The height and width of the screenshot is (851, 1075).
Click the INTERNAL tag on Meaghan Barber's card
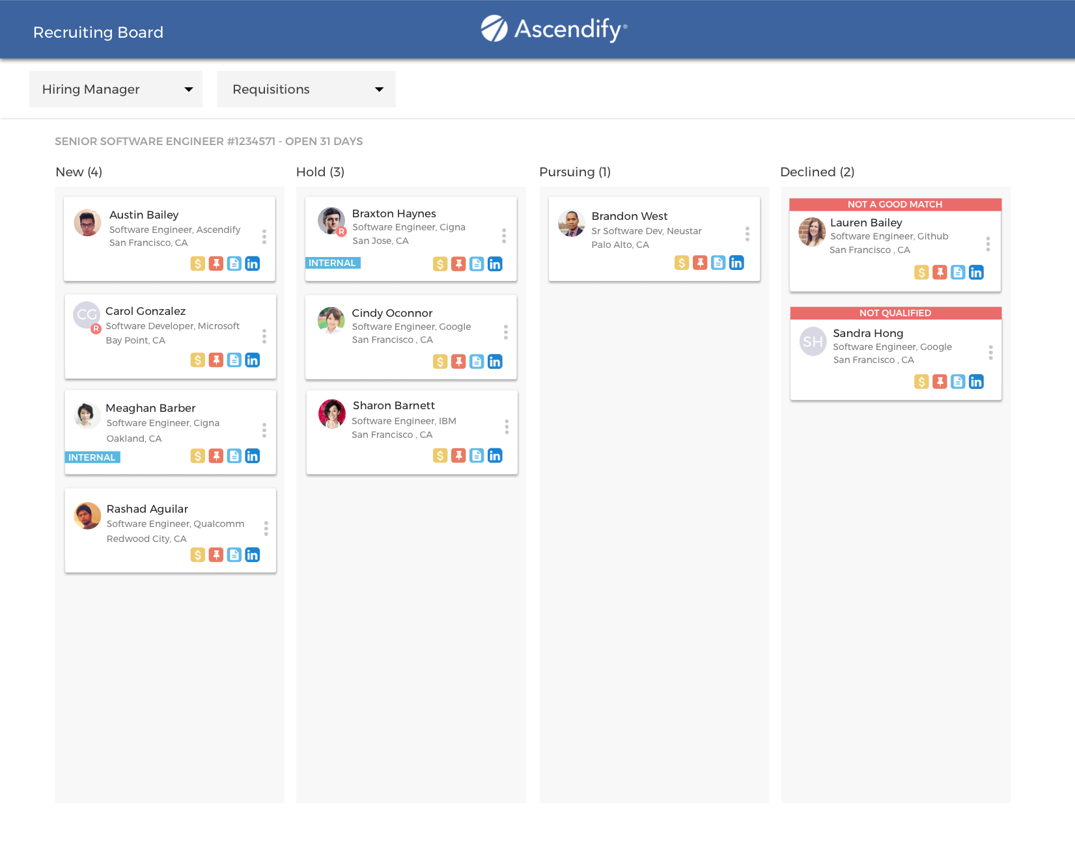click(x=92, y=457)
